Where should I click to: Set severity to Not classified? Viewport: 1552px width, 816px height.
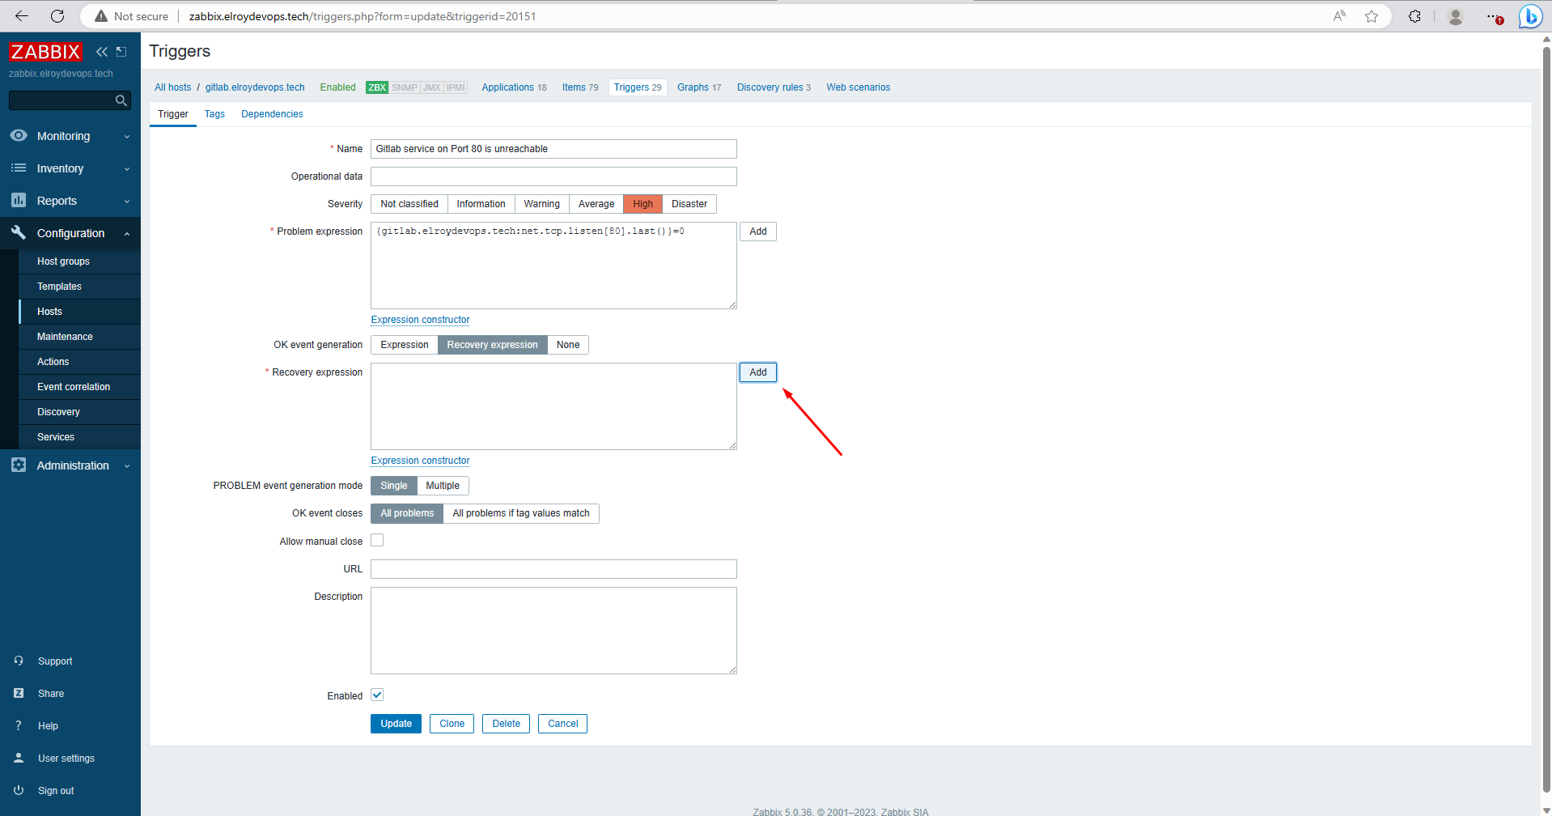[409, 204]
